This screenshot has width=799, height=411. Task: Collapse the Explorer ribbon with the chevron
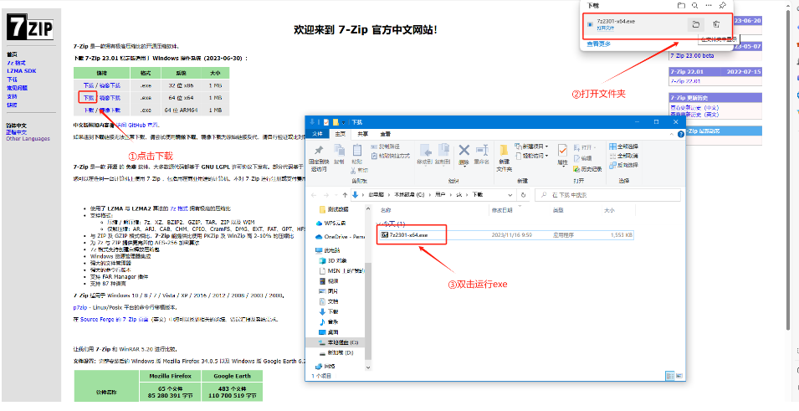(x=674, y=134)
